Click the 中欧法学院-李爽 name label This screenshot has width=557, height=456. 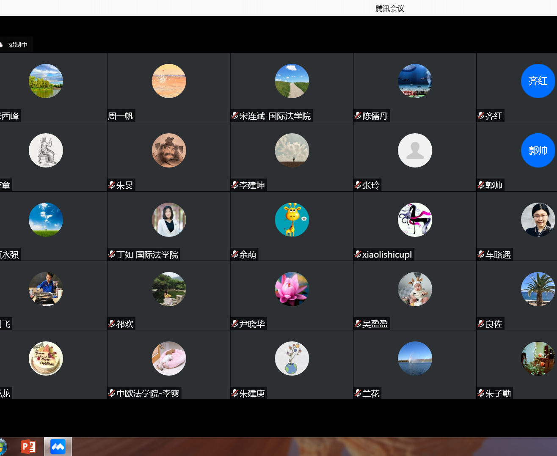click(148, 393)
